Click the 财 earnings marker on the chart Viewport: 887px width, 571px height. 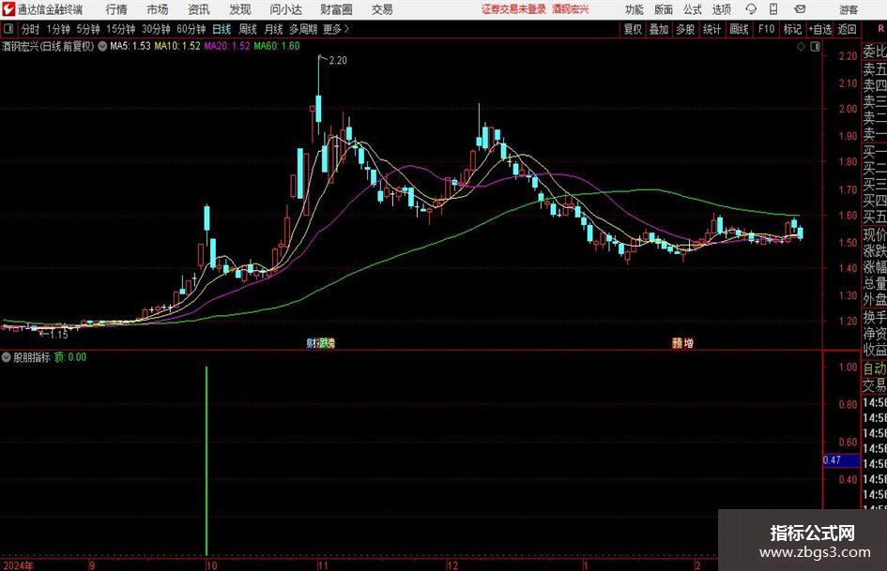coord(311,343)
